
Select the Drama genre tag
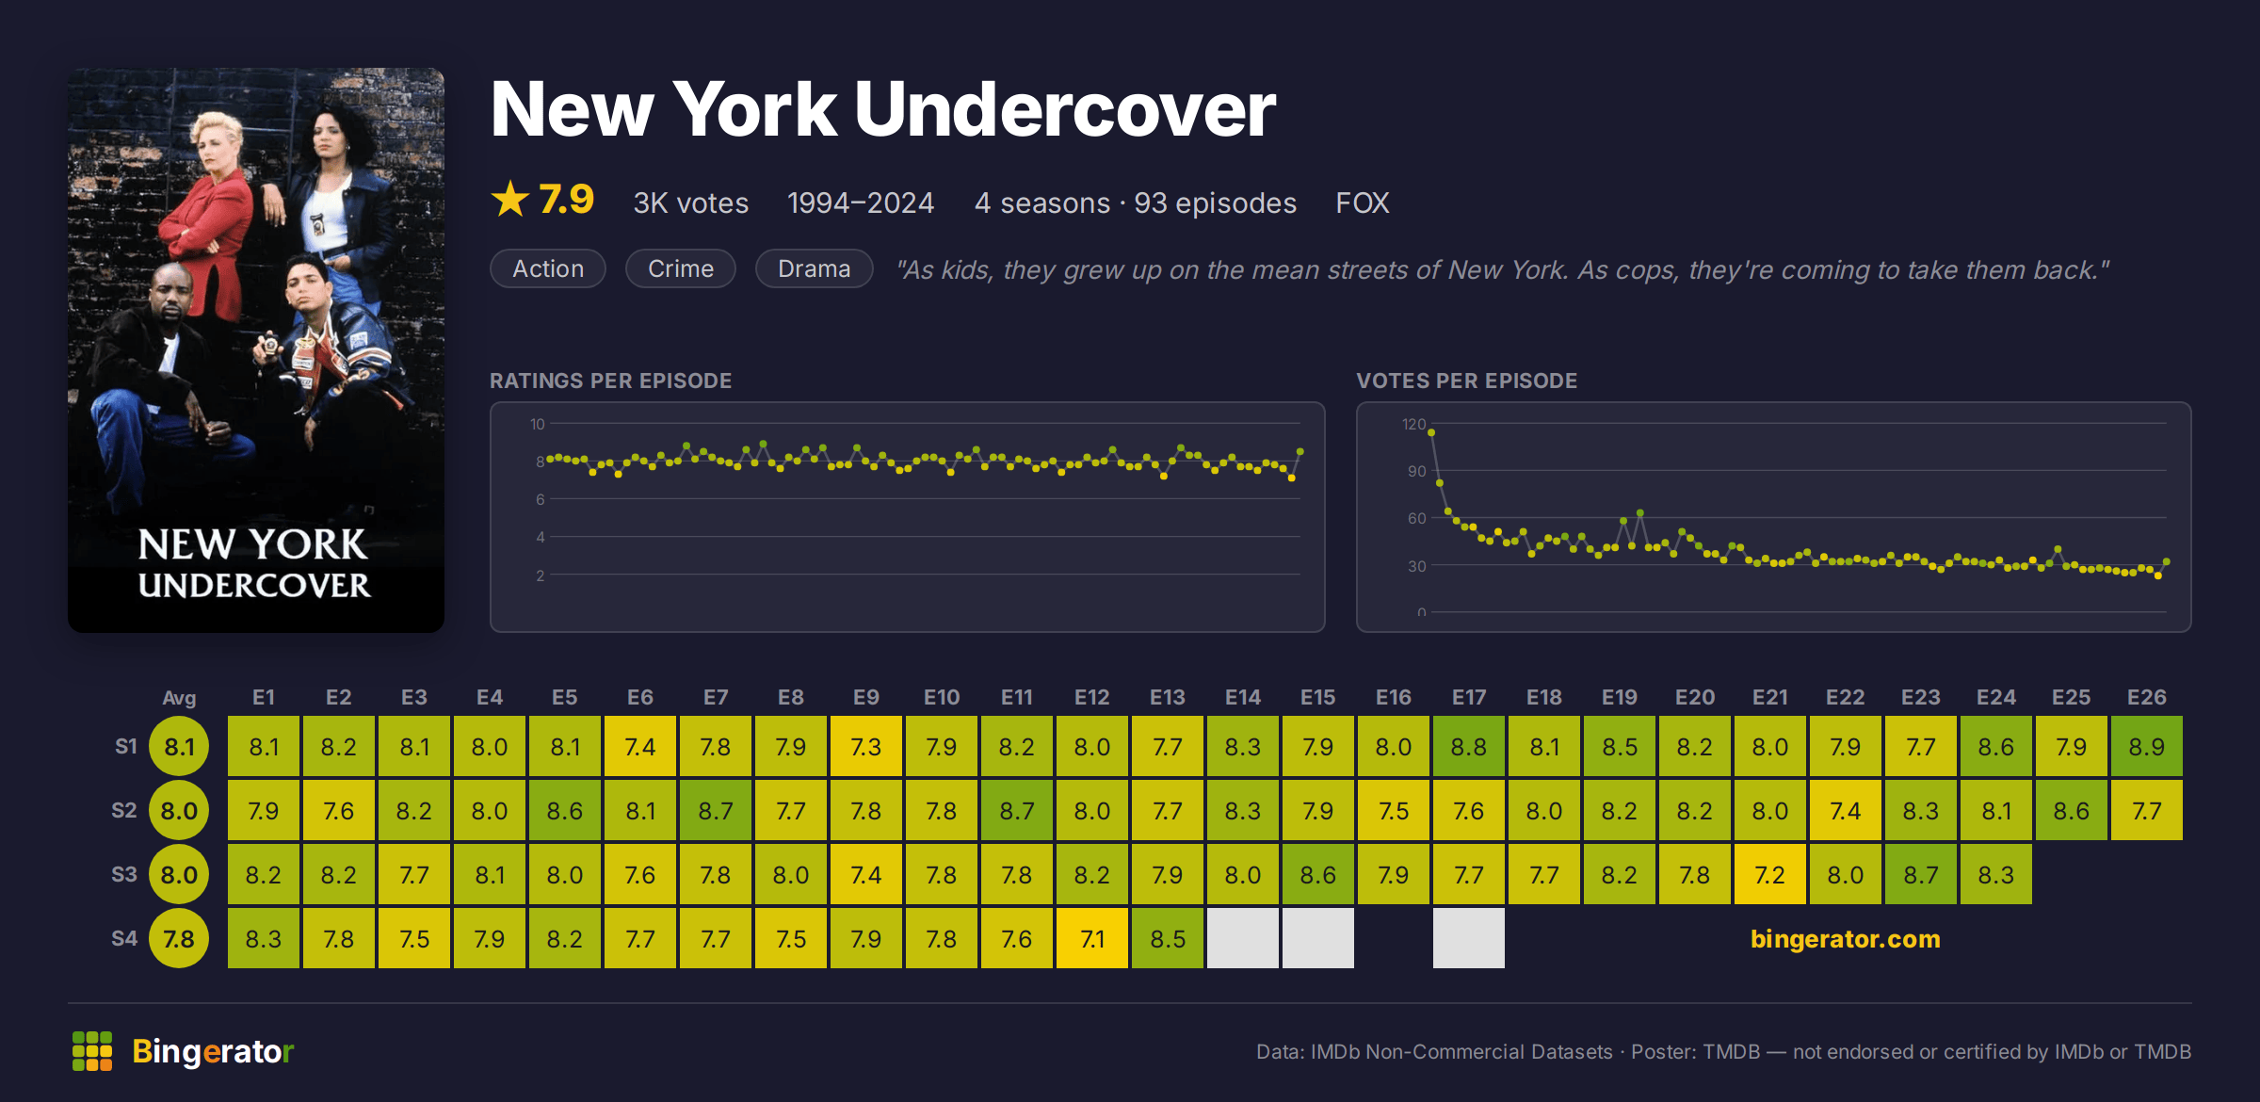click(815, 269)
